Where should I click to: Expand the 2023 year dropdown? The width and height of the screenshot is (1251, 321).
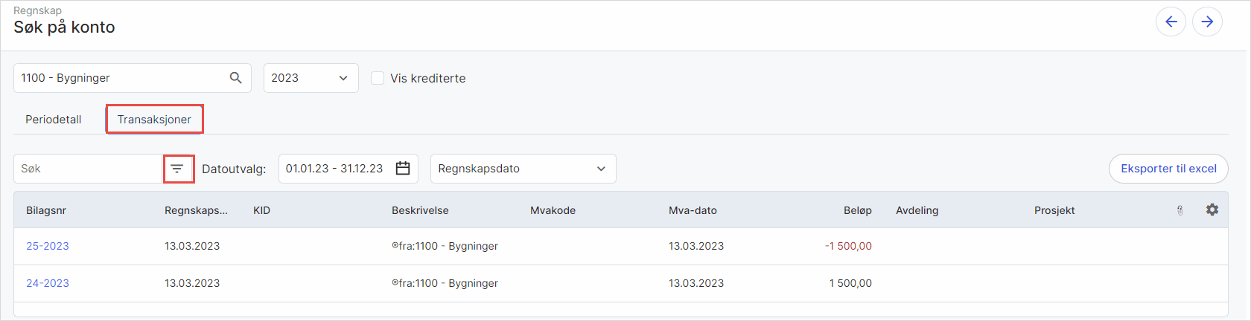[311, 78]
